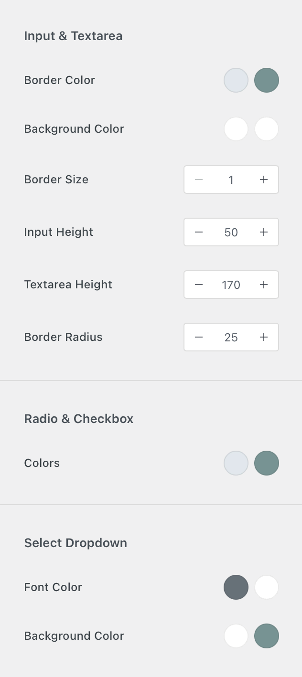The height and width of the screenshot is (677, 302).
Task: Decrease Border Radius with minus icon
Action: pyautogui.click(x=199, y=337)
